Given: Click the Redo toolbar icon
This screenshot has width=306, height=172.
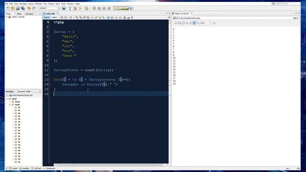Looking at the screenshot, I should point(34,8).
